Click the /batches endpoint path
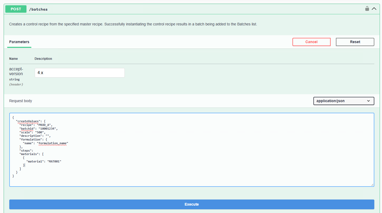The height and width of the screenshot is (213, 382). 38,9
